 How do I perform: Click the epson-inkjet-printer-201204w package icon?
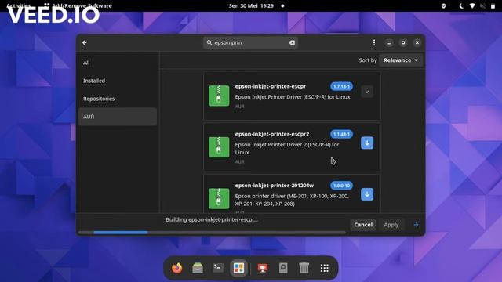pos(219,198)
